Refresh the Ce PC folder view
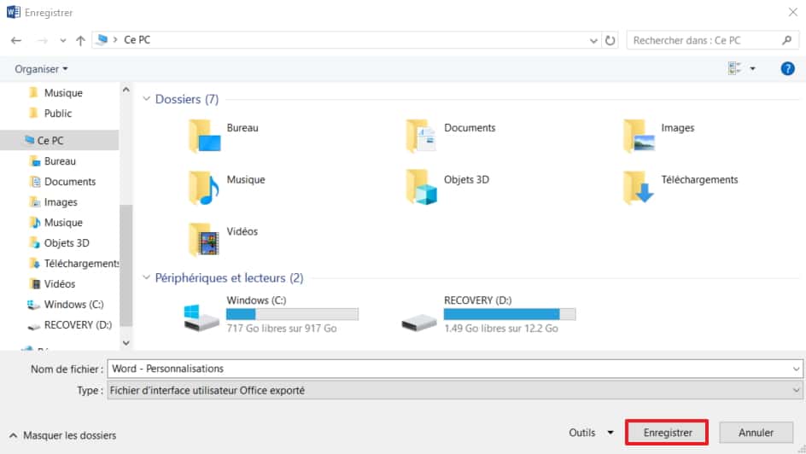806x454 pixels. (x=610, y=40)
